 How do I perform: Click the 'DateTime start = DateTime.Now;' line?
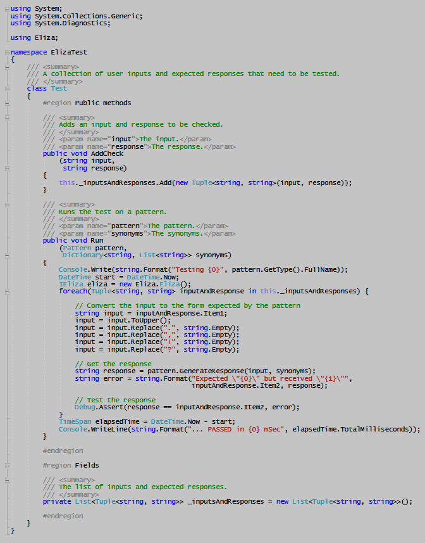tap(119, 277)
